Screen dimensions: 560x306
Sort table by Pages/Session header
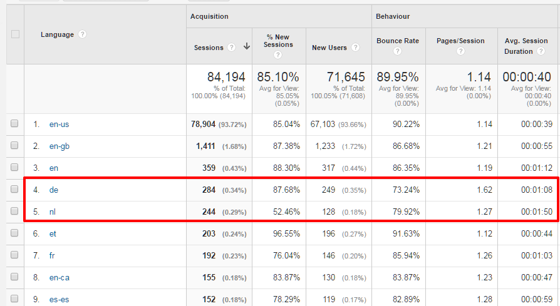[x=460, y=41]
